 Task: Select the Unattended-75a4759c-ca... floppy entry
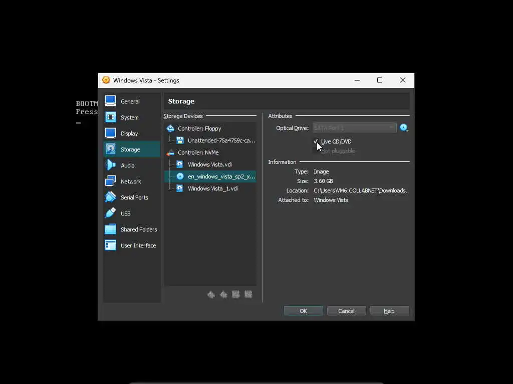[210, 140]
